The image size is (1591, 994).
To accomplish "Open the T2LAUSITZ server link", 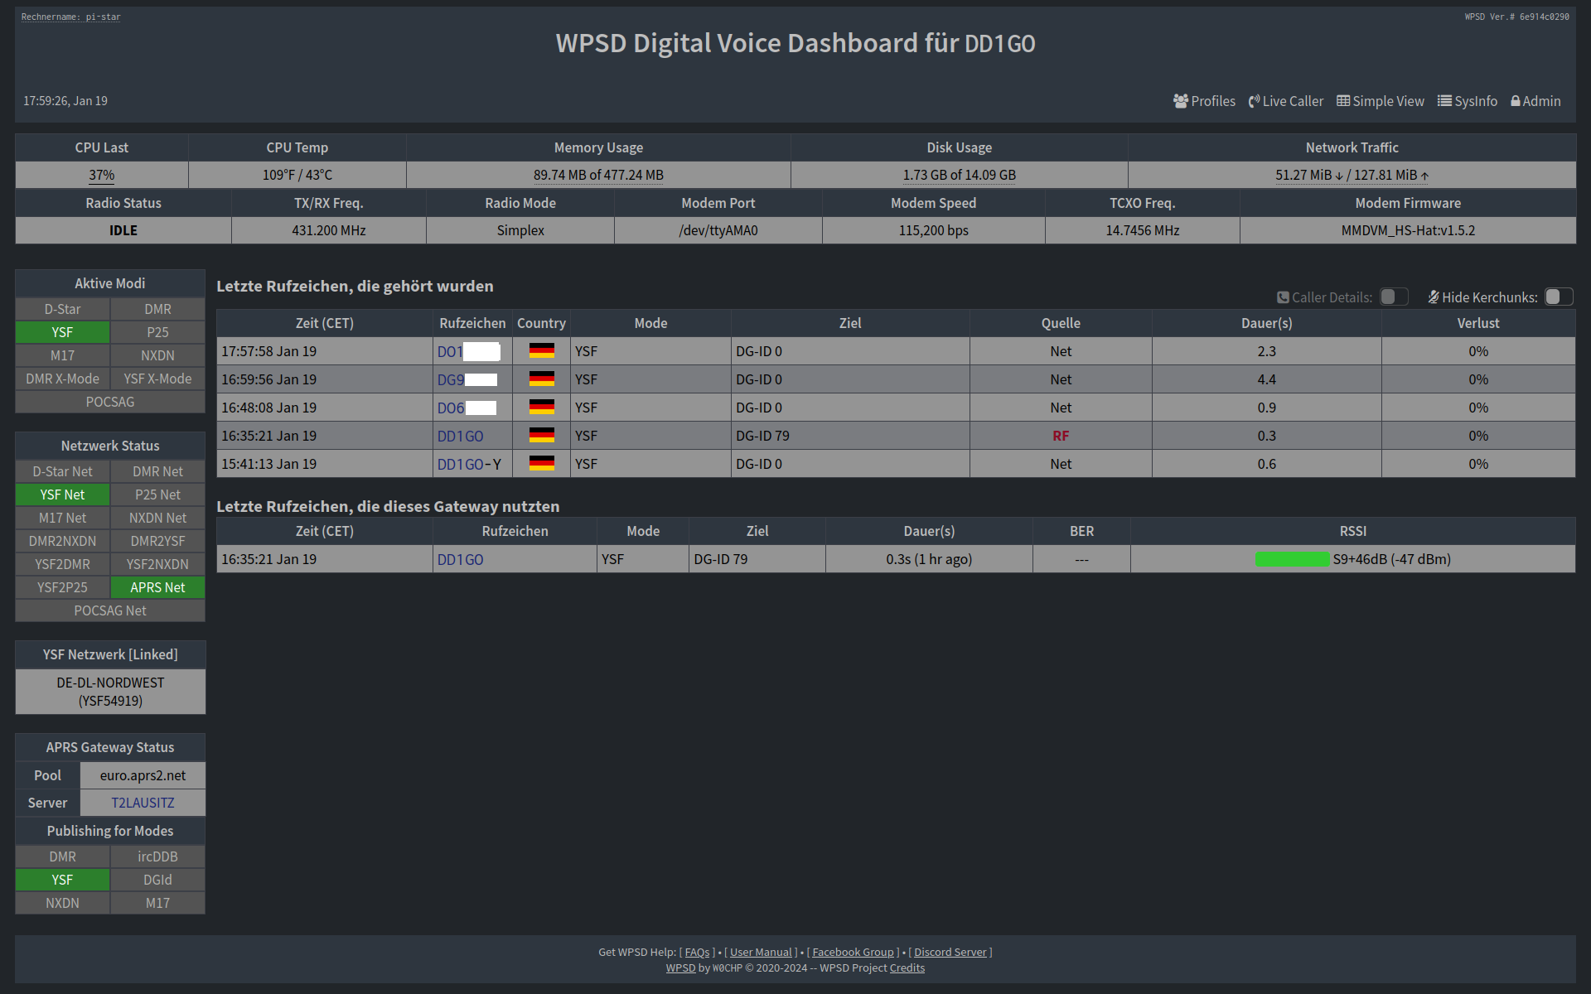I will click(142, 802).
